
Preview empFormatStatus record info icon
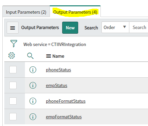pyautogui.click(x=33, y=117)
